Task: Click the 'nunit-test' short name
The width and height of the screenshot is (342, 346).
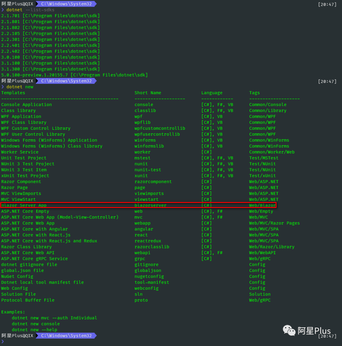Action: tap(148, 170)
